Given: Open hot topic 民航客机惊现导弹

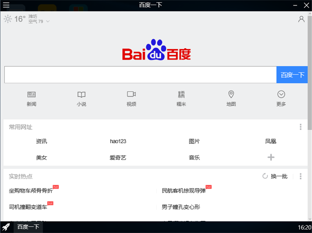Looking at the screenshot, I should 183,191.
